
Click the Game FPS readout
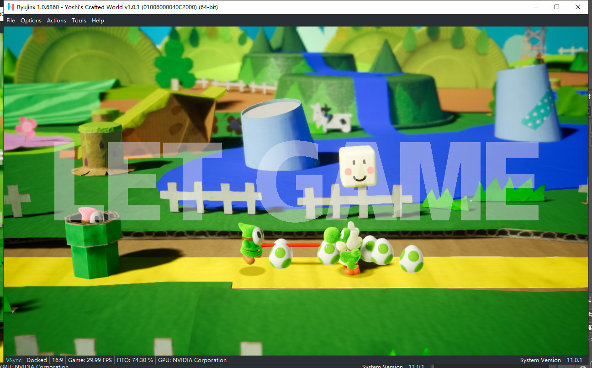tap(90, 360)
